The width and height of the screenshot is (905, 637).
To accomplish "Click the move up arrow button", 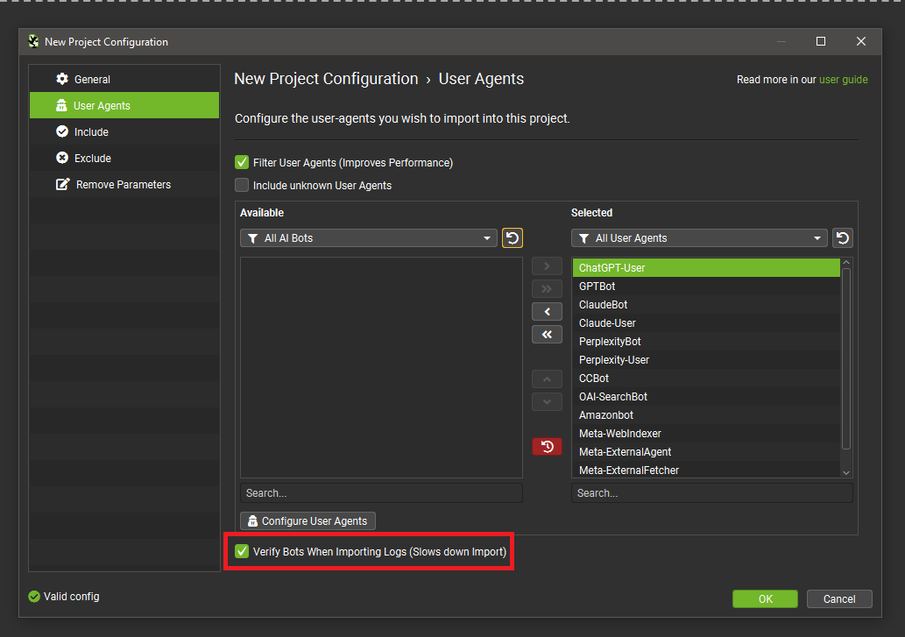I will click(547, 379).
